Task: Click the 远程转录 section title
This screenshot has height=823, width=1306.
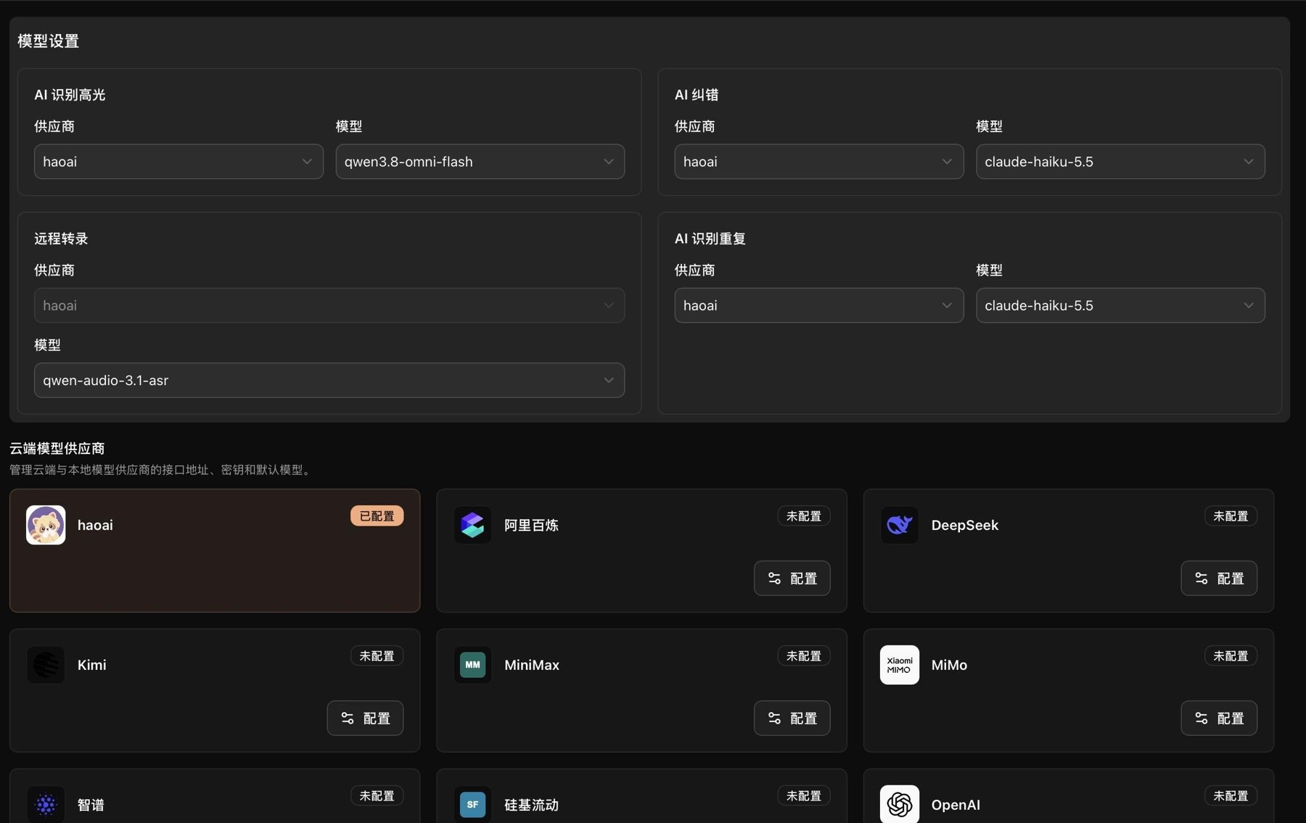Action: pos(61,239)
